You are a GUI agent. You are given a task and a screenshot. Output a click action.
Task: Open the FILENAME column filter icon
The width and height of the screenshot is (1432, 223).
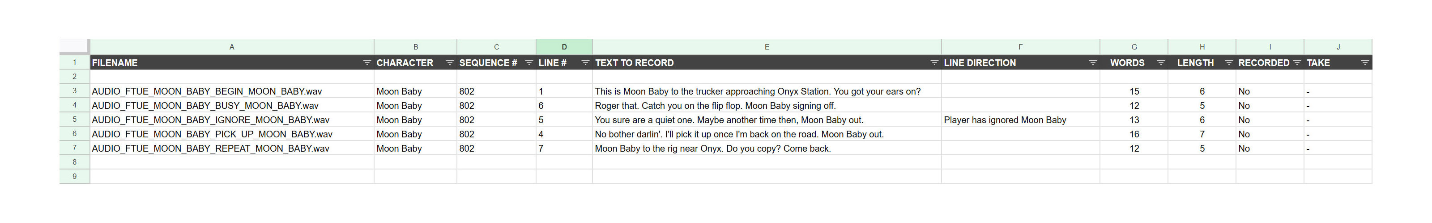tap(367, 63)
